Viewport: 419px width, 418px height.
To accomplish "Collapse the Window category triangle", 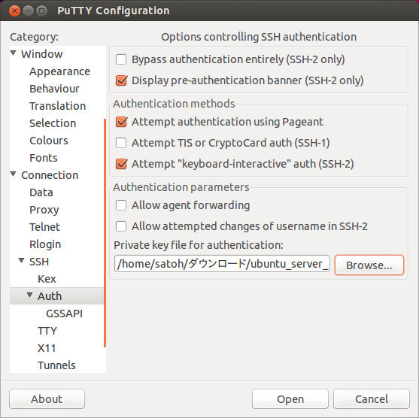I will (14, 53).
